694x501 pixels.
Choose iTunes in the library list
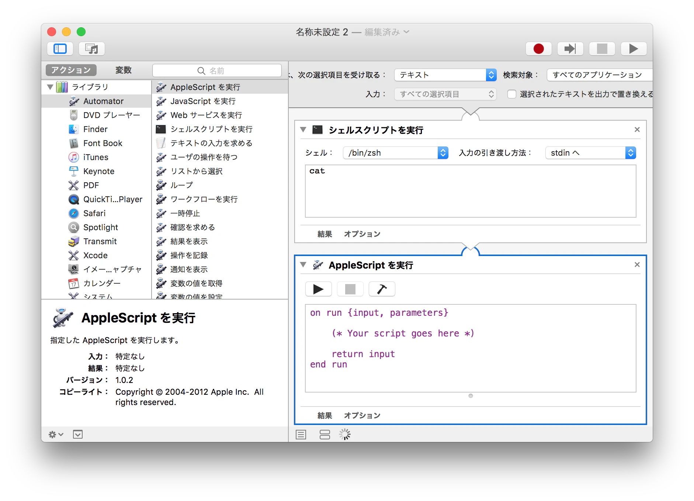(97, 157)
